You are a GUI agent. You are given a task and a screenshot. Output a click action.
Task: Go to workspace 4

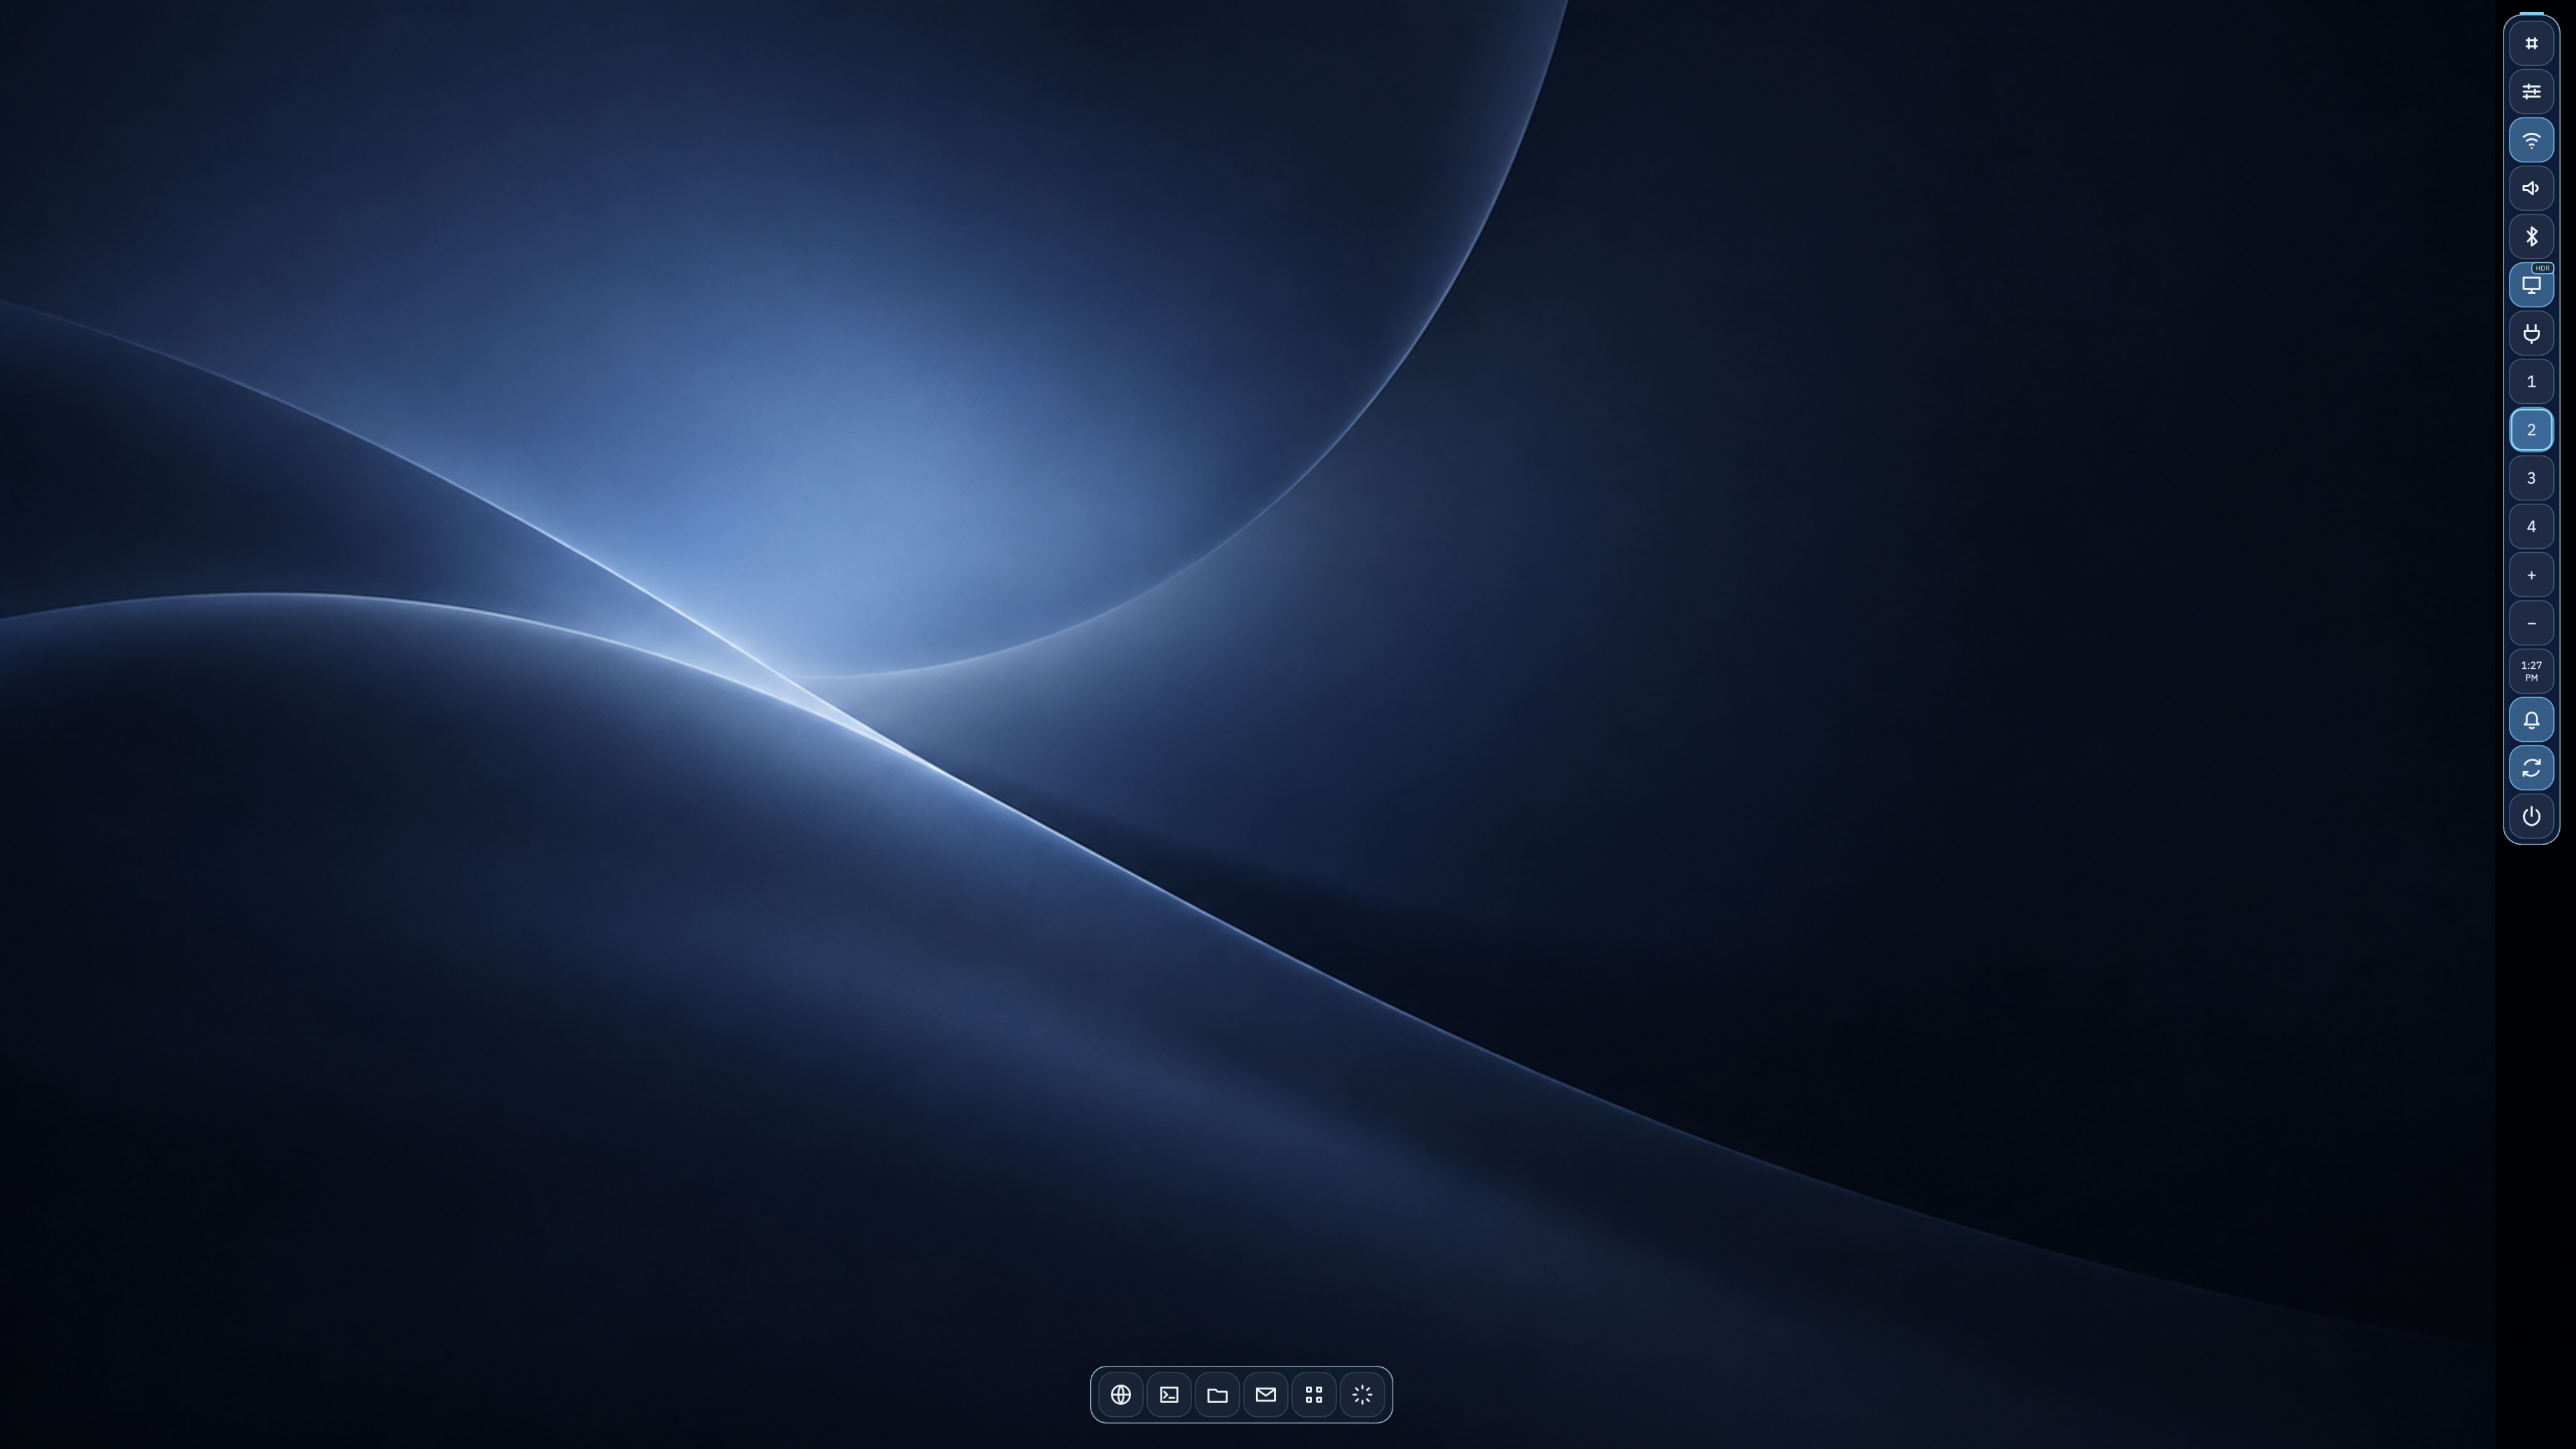coord(2531,527)
